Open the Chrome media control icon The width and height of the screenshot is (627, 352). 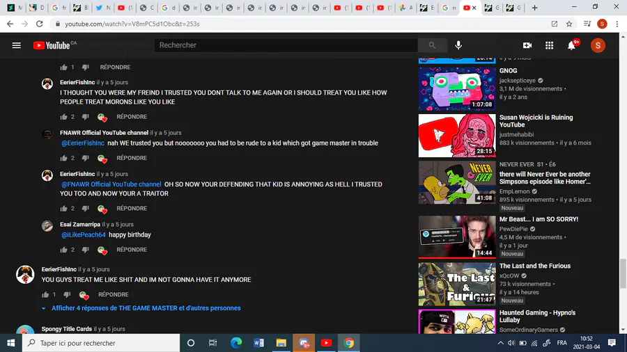coord(587,24)
